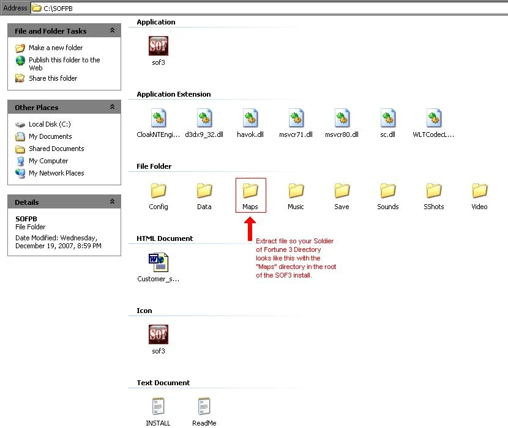Select the d3dx9_32.dll file
This screenshot has width=508, height=428.
[204, 119]
